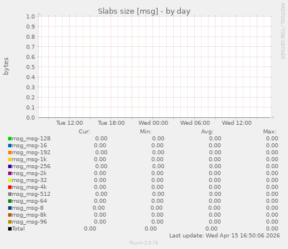Click inside the graph plot area

pos(155,67)
